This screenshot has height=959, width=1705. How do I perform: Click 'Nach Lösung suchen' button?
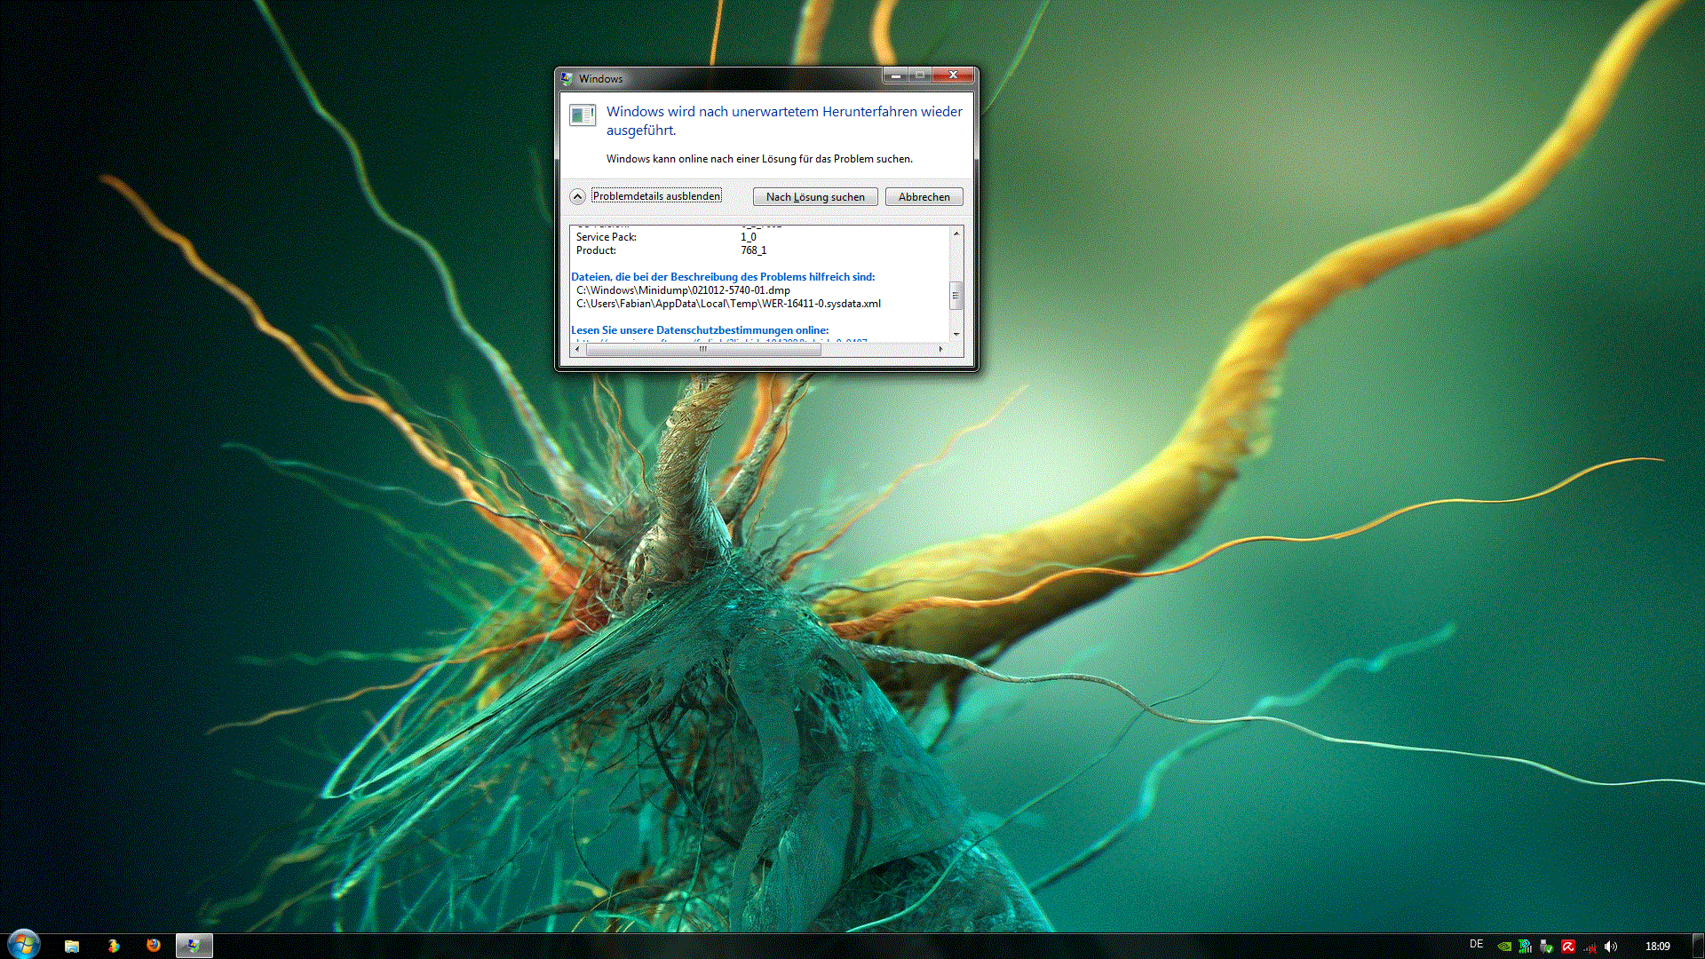click(814, 197)
